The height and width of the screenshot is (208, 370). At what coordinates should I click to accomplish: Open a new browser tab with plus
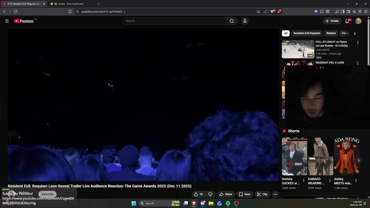(99, 4)
